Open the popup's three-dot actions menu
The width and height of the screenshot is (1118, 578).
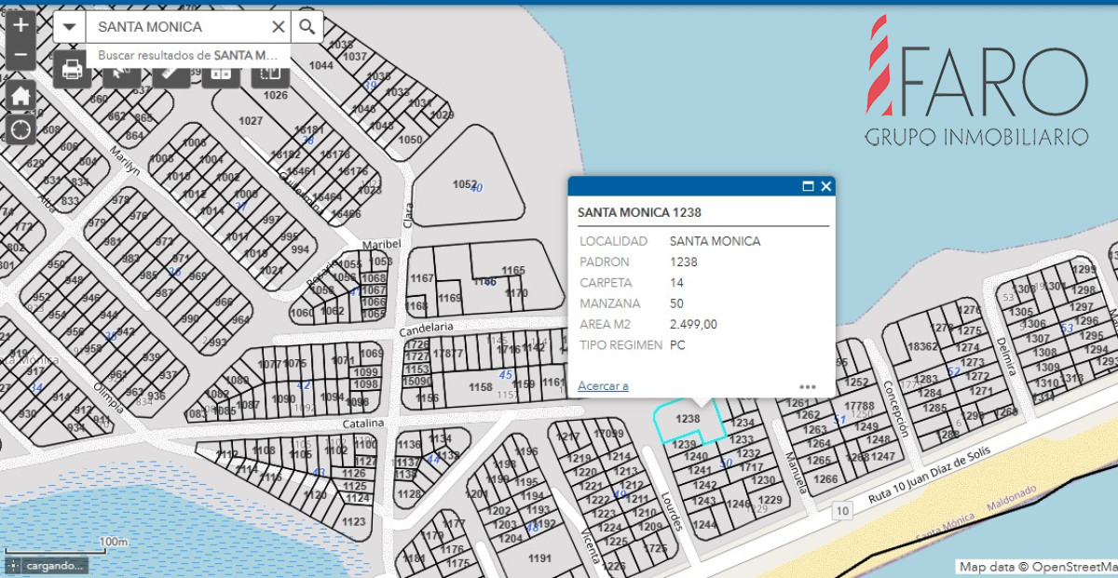point(808,386)
